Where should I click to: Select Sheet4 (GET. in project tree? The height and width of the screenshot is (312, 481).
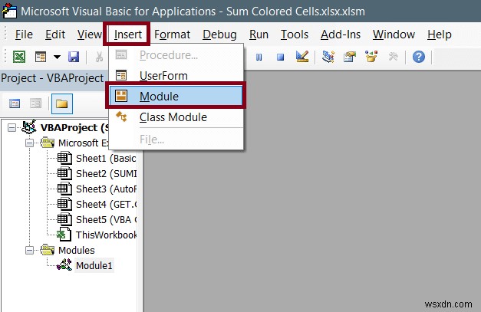click(106, 204)
